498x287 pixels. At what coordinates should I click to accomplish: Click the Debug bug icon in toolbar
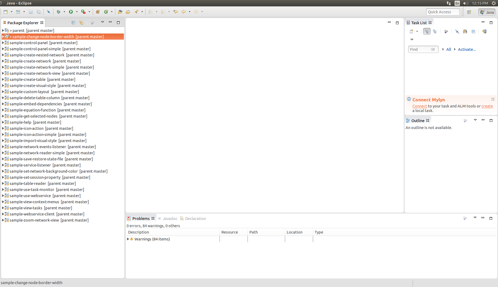pos(58,12)
